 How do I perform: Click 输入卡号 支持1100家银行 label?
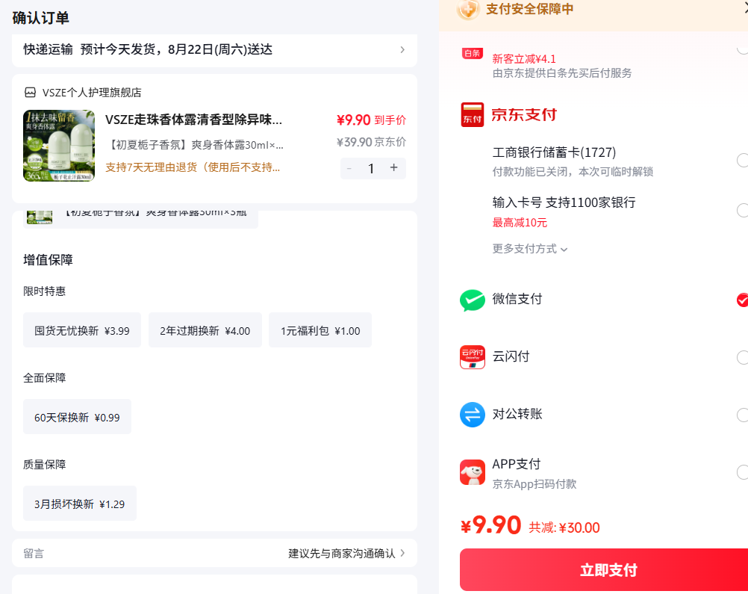[564, 202]
